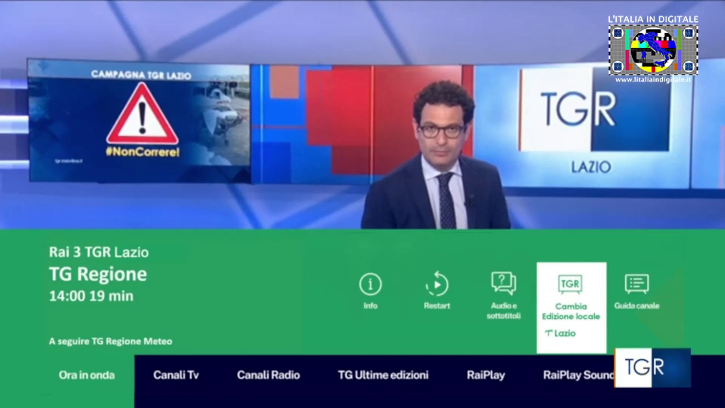The image size is (725, 408).
Task: Click the 14:00 19 min time text
Action: coord(91,296)
